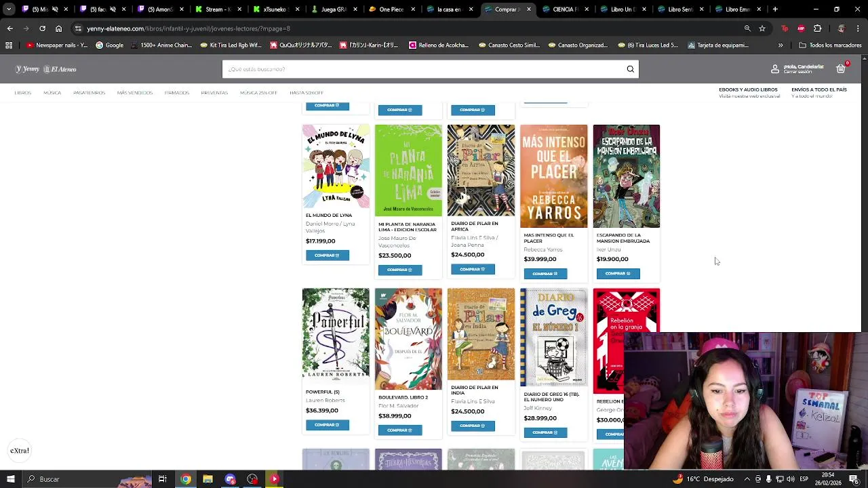Open Task View on the taskbar
Image resolution: width=868 pixels, height=488 pixels.
163,479
